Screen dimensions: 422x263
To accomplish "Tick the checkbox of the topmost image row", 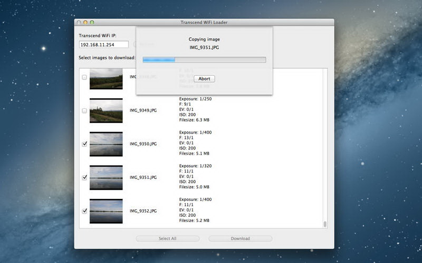I will click(84, 77).
